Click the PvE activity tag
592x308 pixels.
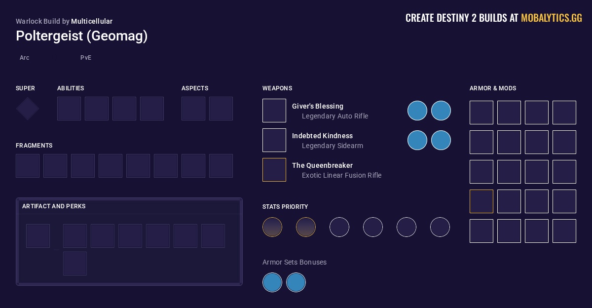tap(86, 58)
